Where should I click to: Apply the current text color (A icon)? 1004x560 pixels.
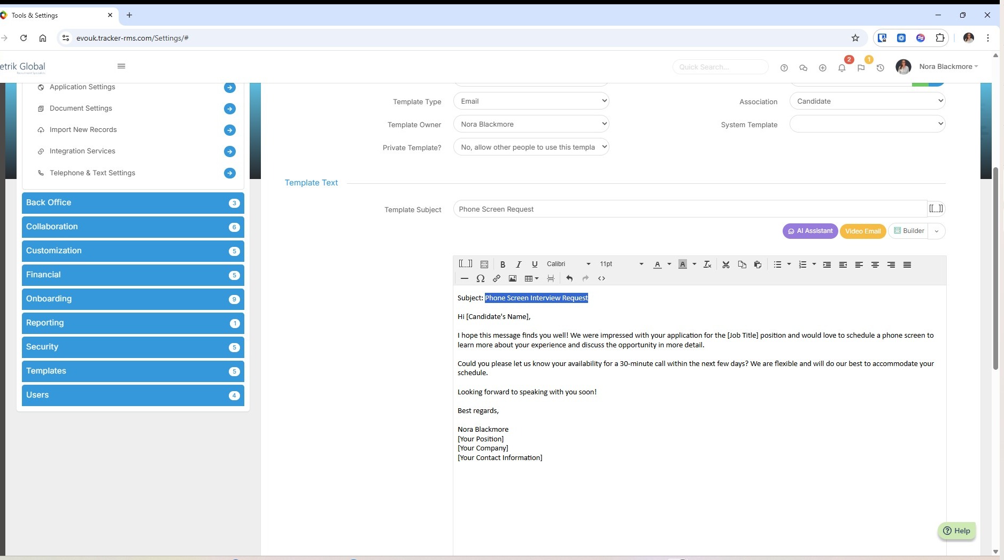[658, 265]
